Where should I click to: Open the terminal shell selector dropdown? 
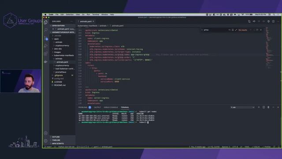[x=242, y=107]
